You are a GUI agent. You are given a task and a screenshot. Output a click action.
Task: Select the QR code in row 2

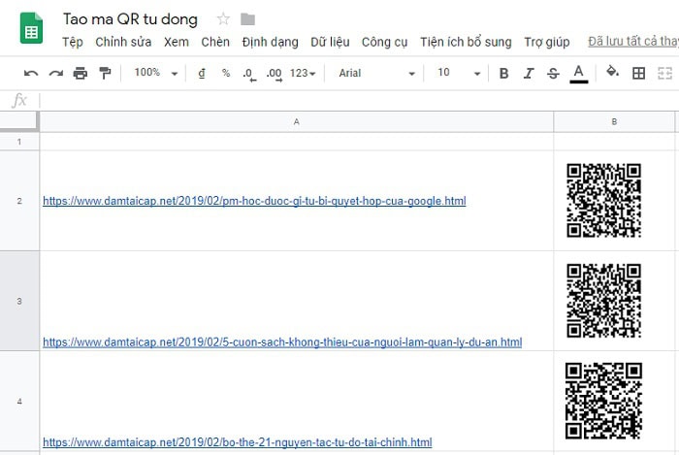click(x=603, y=201)
